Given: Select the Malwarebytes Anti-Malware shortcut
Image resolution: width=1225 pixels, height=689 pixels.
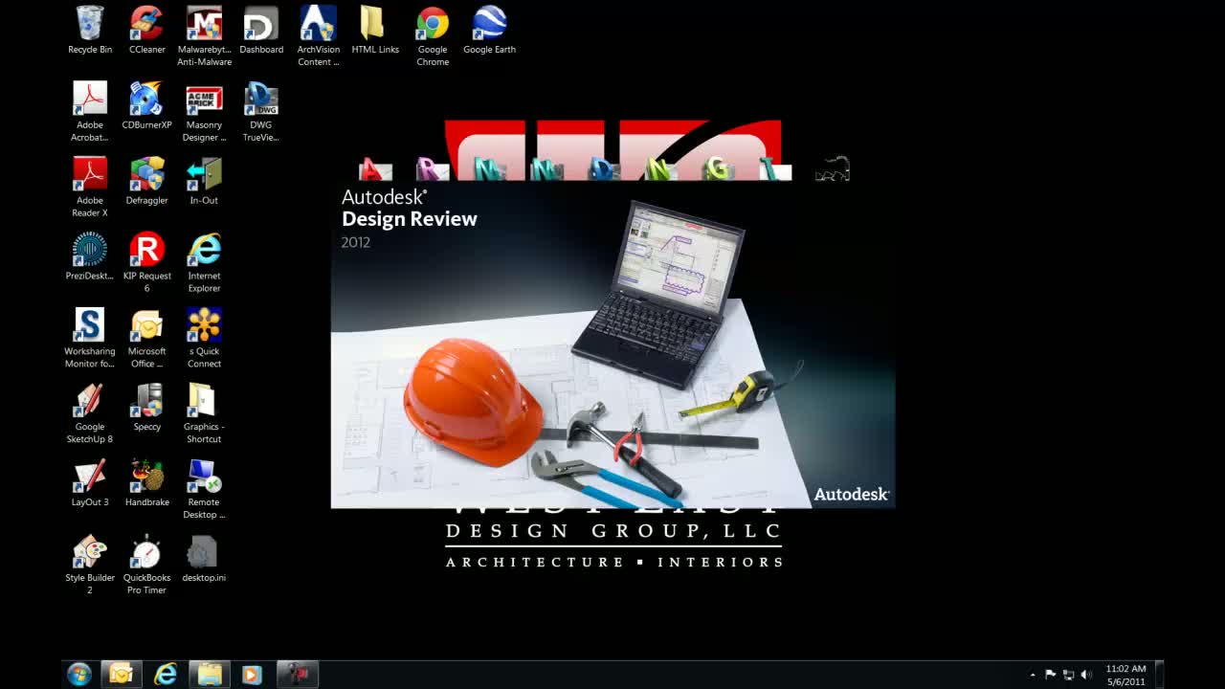Looking at the screenshot, I should pyautogui.click(x=204, y=36).
